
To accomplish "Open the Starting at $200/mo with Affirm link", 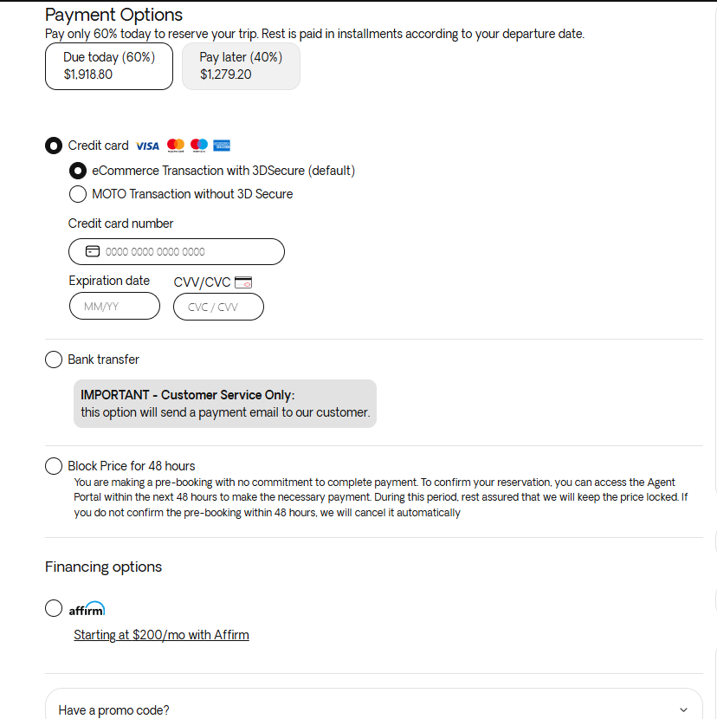I will [x=161, y=635].
